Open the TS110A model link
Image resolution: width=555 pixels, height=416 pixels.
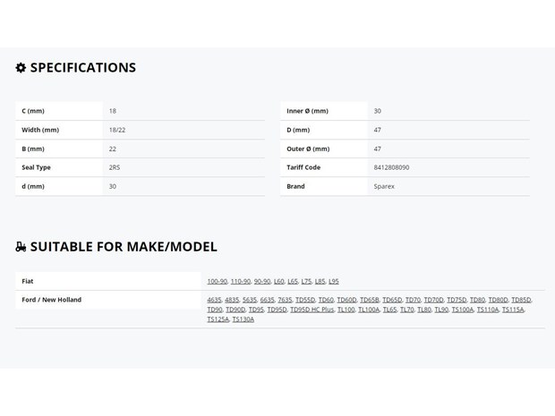coord(487,310)
